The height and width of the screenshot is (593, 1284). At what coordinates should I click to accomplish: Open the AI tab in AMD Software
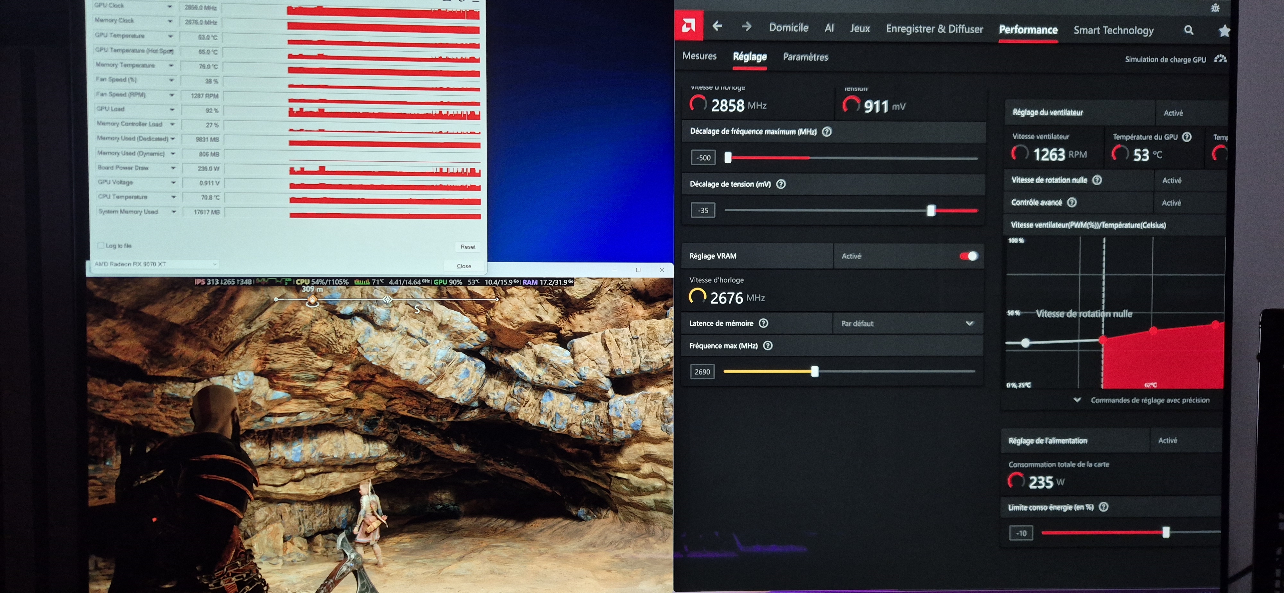(829, 28)
